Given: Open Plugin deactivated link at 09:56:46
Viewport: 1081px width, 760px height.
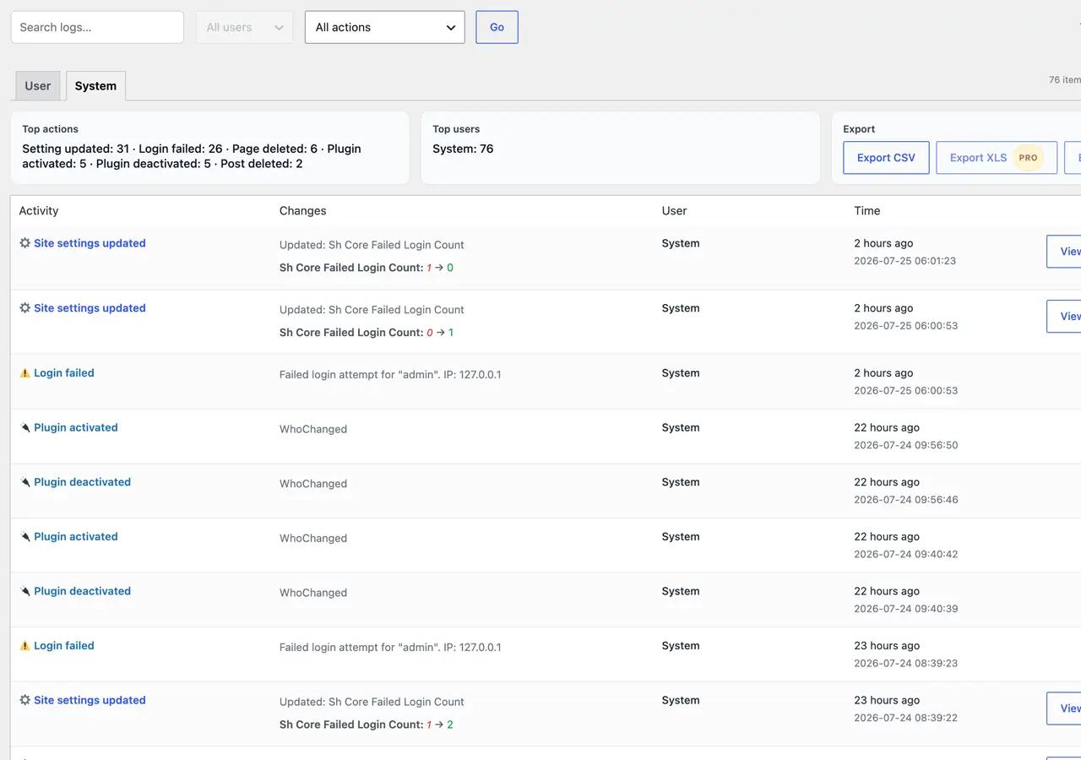Looking at the screenshot, I should [82, 482].
